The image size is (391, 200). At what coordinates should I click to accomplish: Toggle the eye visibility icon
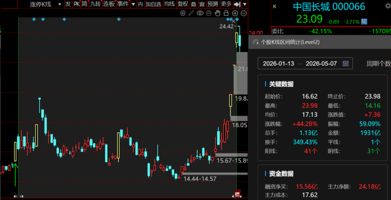[x=200, y=13]
